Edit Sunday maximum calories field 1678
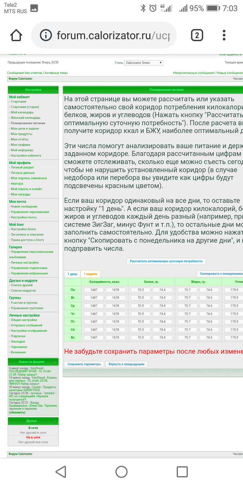 [115, 337]
